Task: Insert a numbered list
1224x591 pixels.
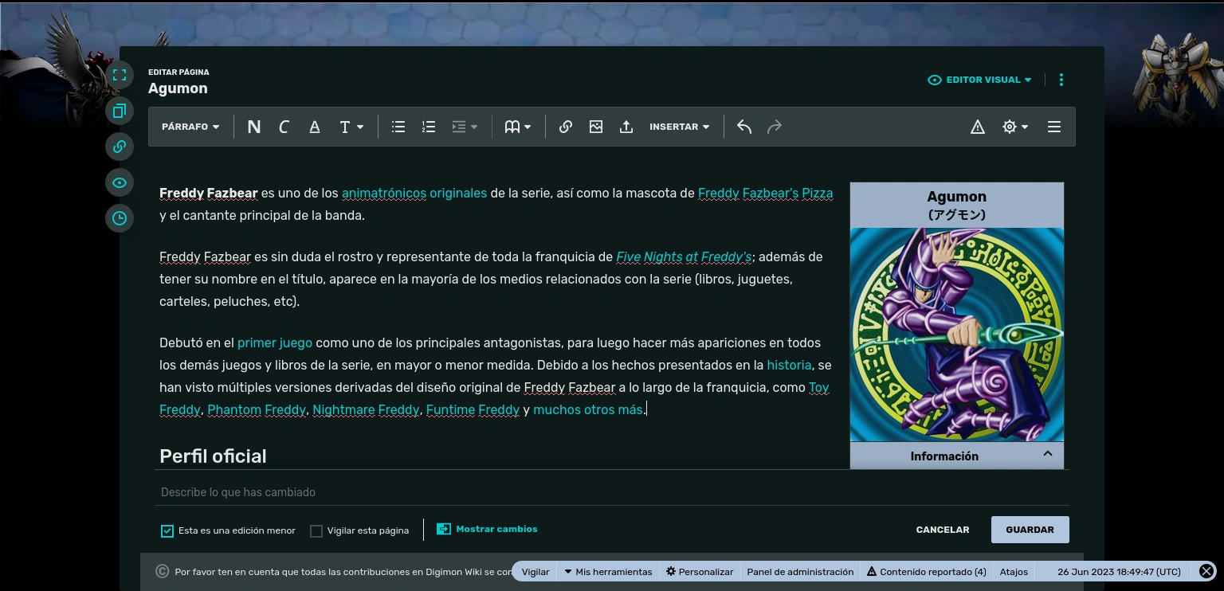Action: coord(429,127)
